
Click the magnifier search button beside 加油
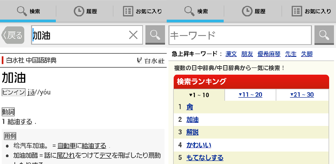[155, 35]
